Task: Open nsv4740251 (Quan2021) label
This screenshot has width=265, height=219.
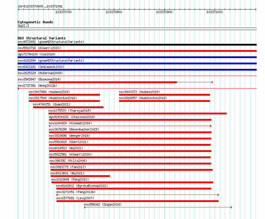Action: pyautogui.click(x=52, y=104)
